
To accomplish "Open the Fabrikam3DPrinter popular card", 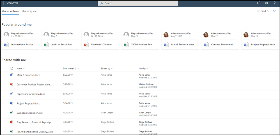I will 100,39.
